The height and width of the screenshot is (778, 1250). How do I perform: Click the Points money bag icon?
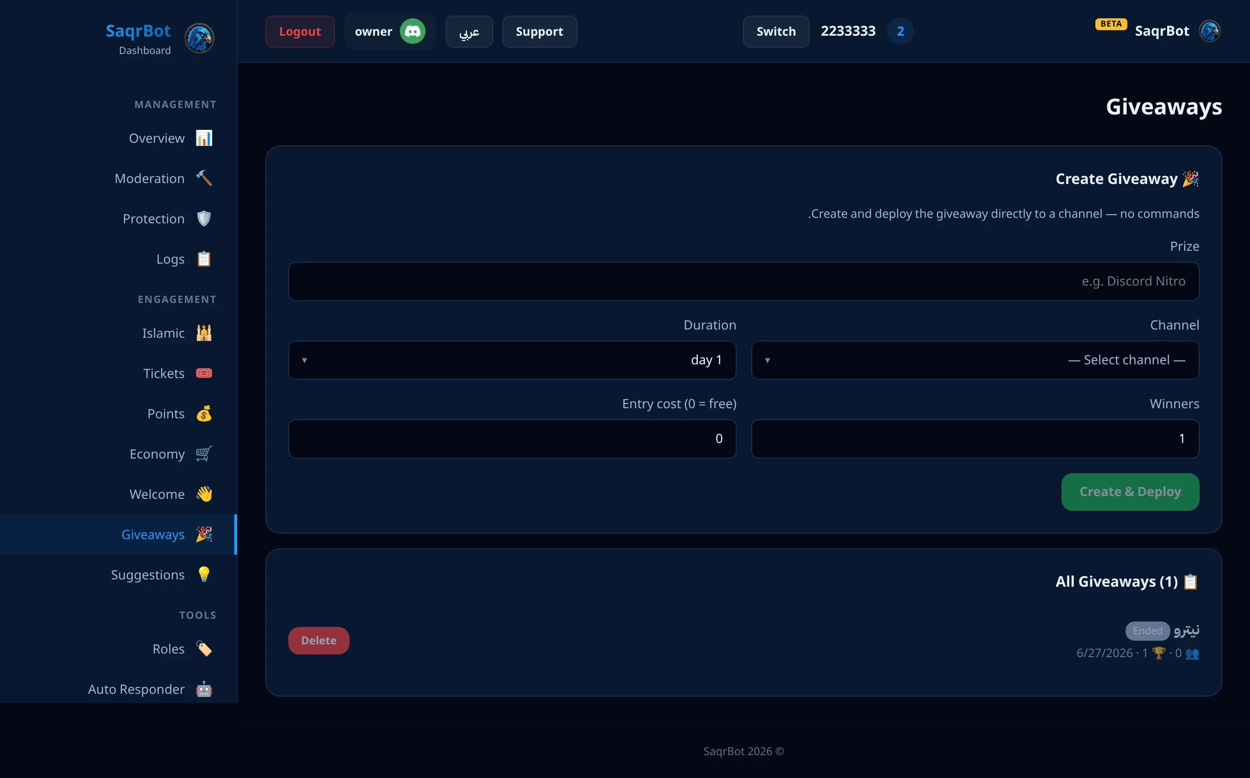[x=204, y=414]
